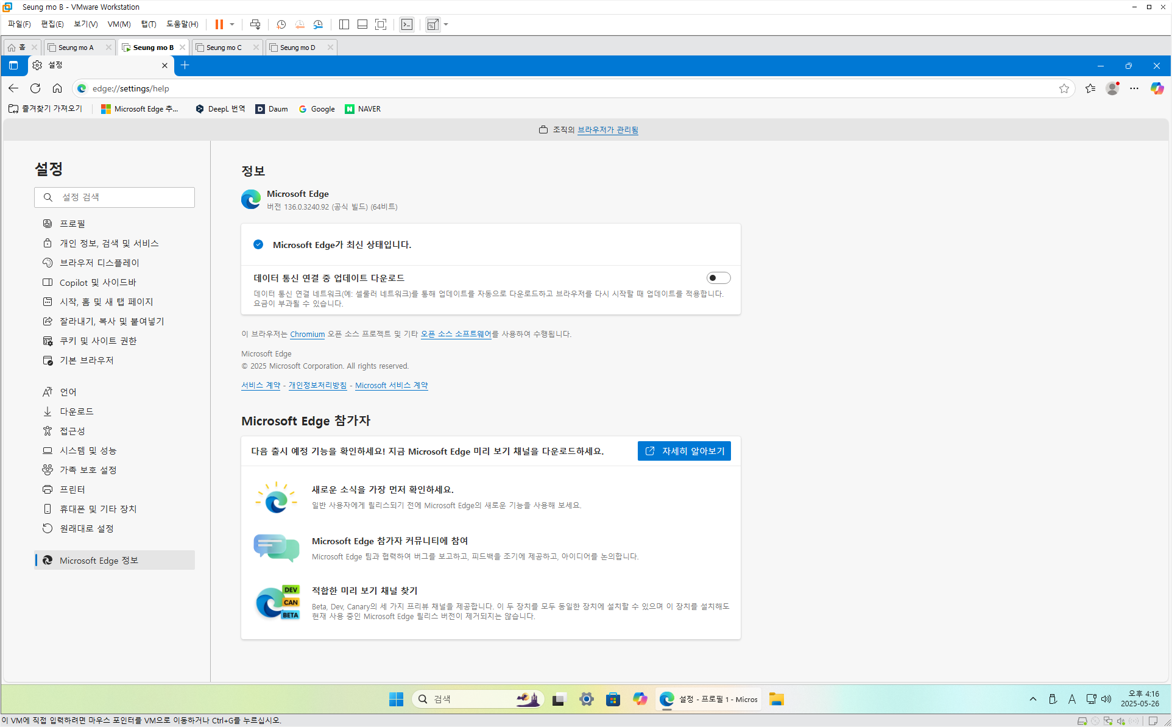1172x727 pixels.
Task: Click the Edge refresh page icon
Action: [35, 88]
